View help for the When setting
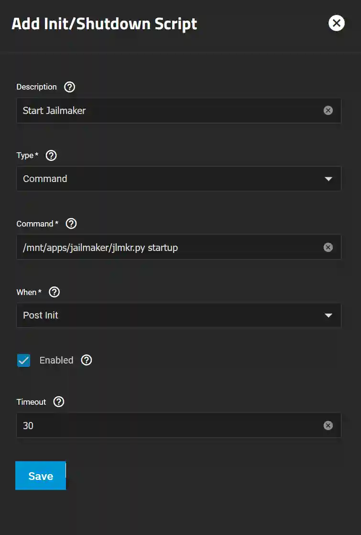The height and width of the screenshot is (535, 361). (x=54, y=292)
